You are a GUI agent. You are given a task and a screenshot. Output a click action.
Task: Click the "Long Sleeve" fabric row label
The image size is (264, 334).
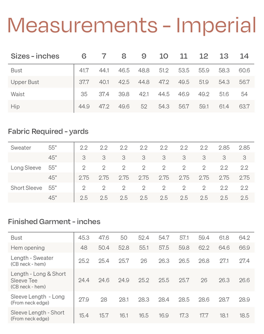click(x=26, y=168)
